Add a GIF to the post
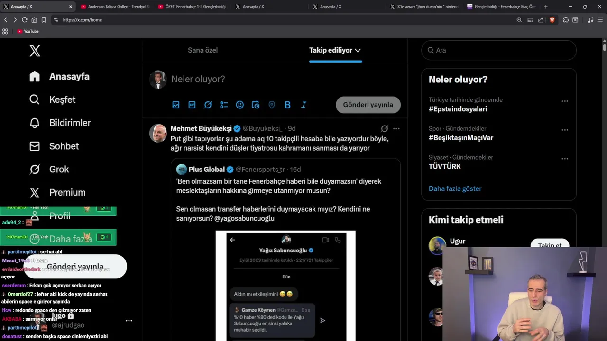This screenshot has height=341, width=607. [x=192, y=105]
